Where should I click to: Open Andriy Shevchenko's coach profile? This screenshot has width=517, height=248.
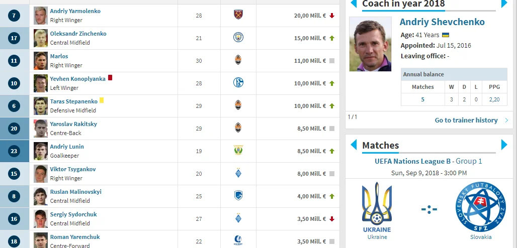442,22
